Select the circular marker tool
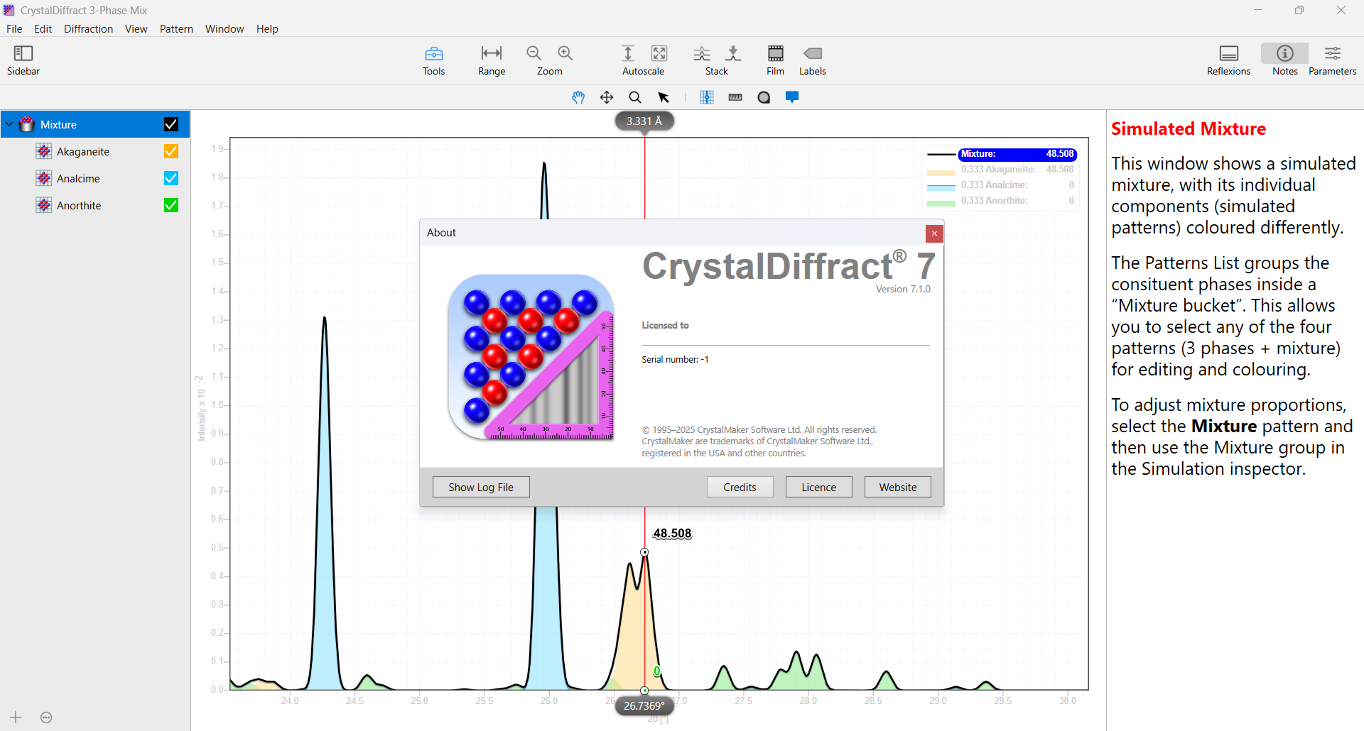 (764, 97)
